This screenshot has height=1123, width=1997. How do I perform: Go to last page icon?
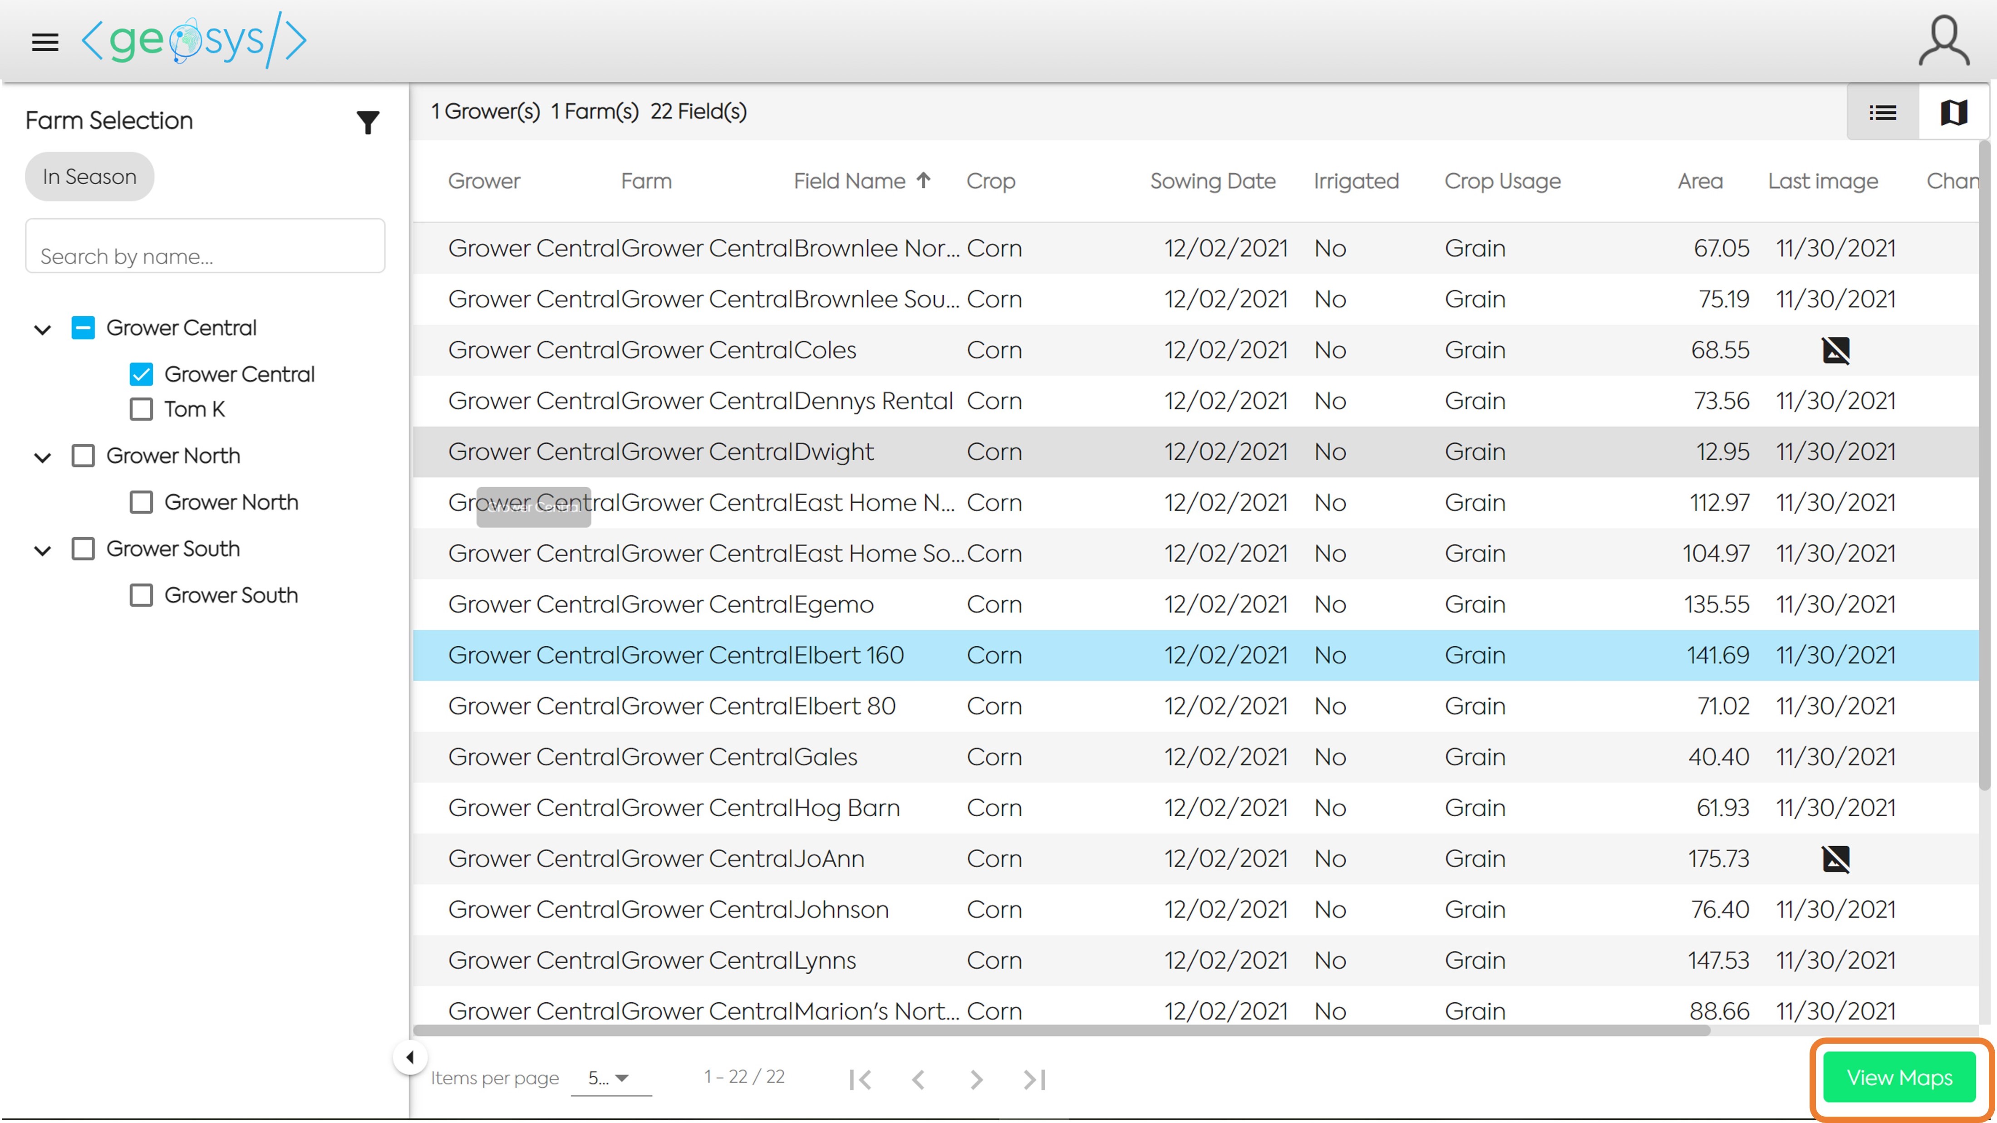click(1034, 1079)
